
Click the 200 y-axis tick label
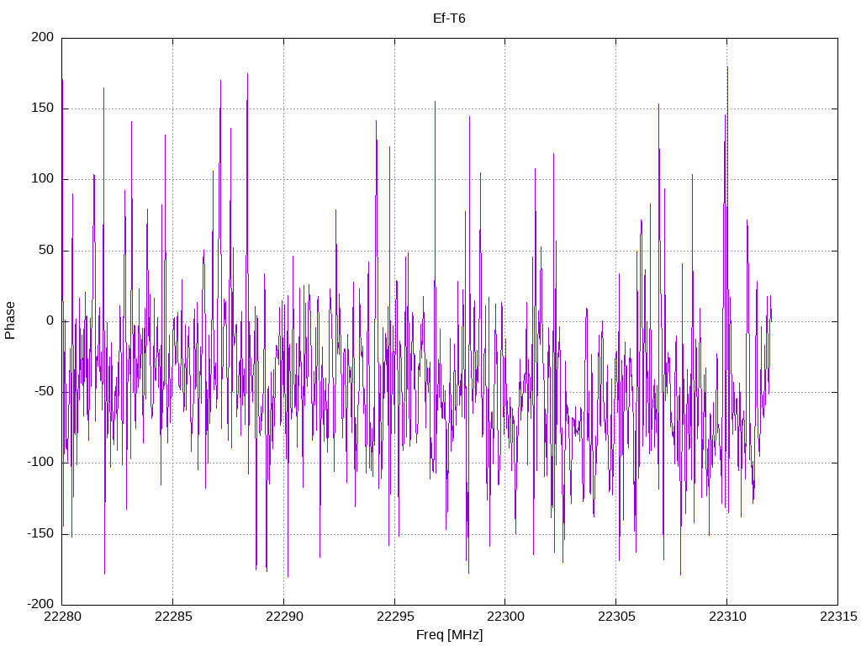43,37
